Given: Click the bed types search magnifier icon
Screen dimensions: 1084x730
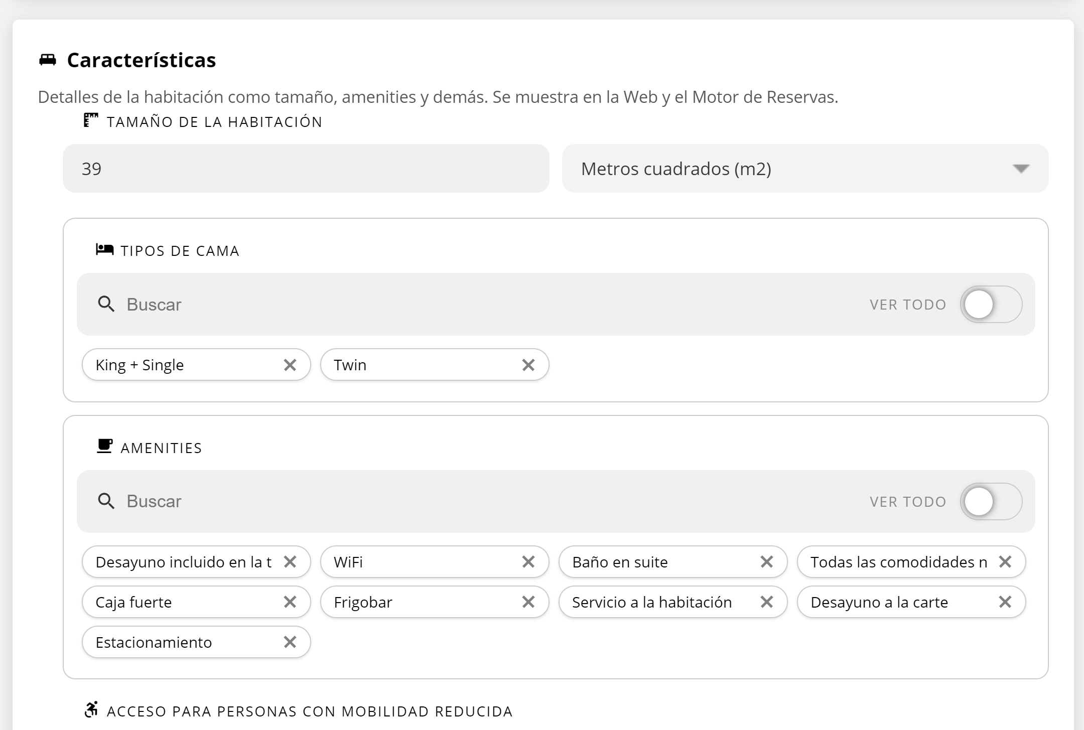Looking at the screenshot, I should [x=106, y=304].
